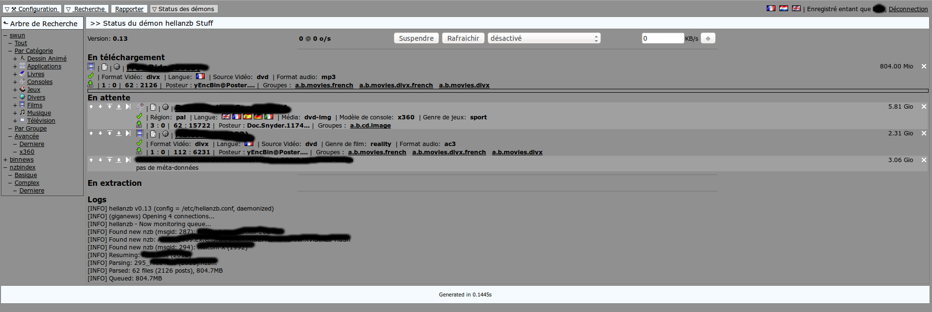Viewport: 932px width, 312px height.
Task: Expand the Films tree node
Action: 15,105
